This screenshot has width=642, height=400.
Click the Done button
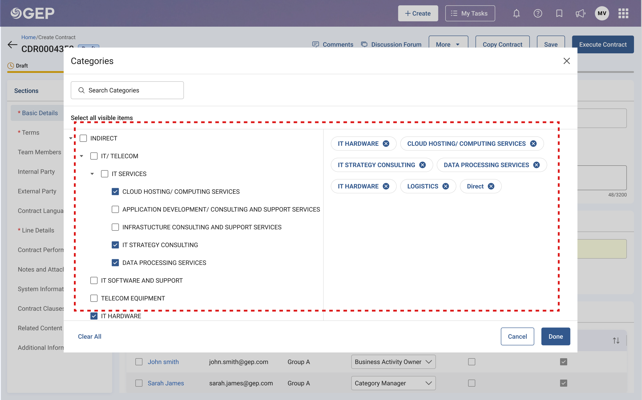(556, 337)
